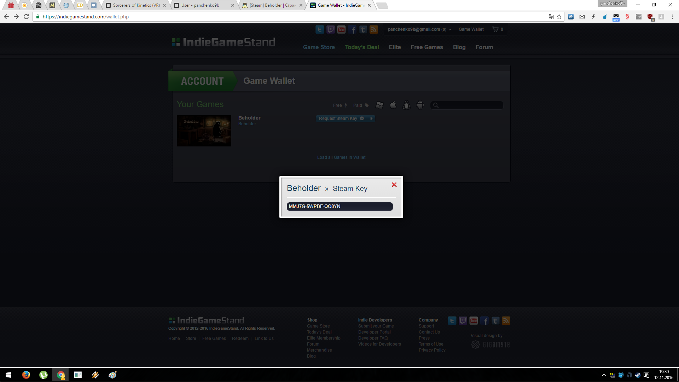
Task: Expand the panchenko9b@gmail.com account dropdown
Action: pos(419,29)
